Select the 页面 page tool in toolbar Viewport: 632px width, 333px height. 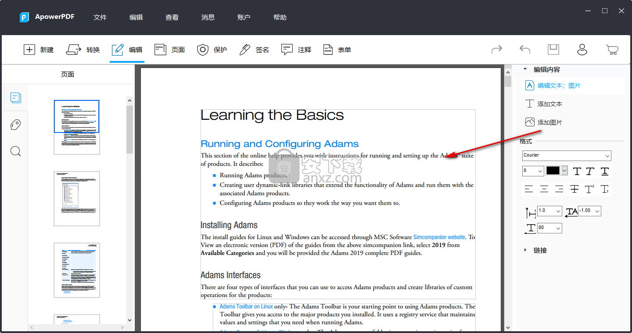coord(169,50)
